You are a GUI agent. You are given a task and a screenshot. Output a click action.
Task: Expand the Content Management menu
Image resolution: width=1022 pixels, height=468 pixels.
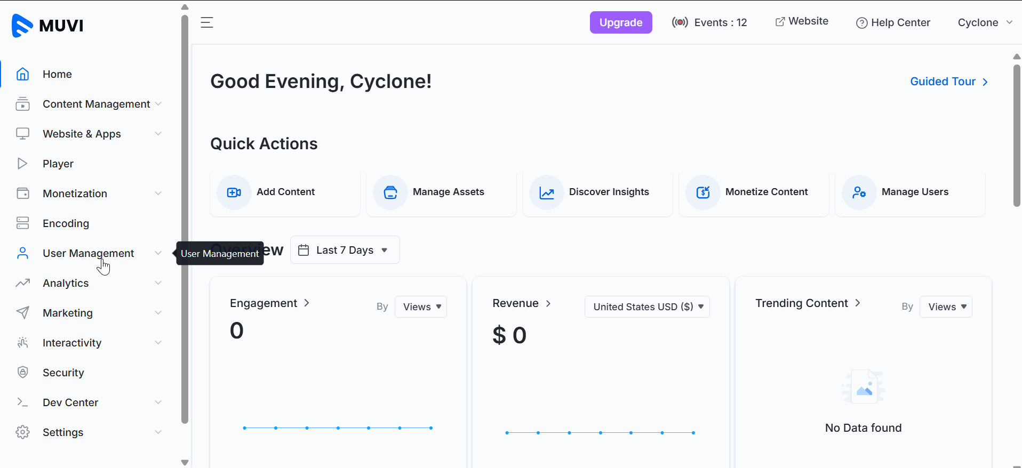pos(96,104)
